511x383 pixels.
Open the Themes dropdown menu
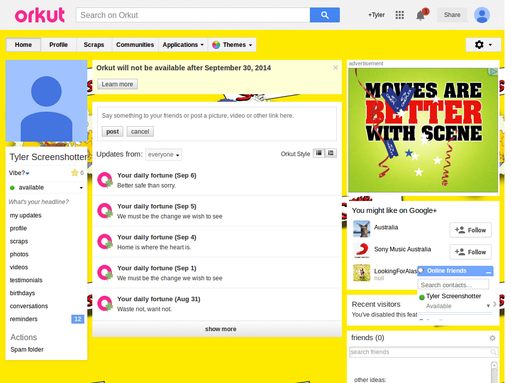pos(232,45)
